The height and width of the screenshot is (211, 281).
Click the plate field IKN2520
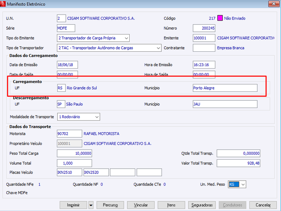96,172
